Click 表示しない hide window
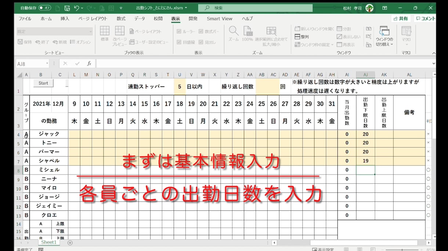Image resolution: width=448 pixels, height=251 pixels. (348, 37)
